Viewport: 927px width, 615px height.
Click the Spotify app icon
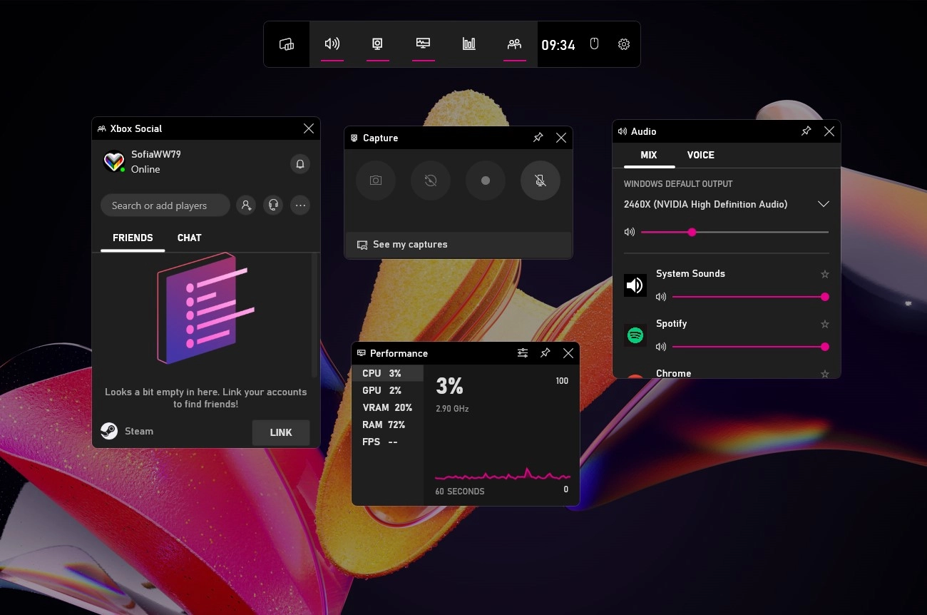point(635,335)
